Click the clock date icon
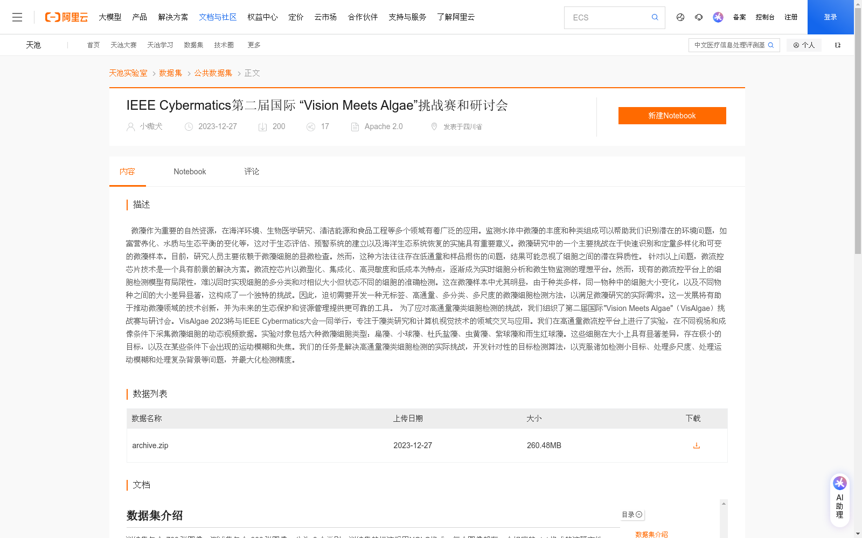Screen dimensions: 862x538 pos(189,127)
